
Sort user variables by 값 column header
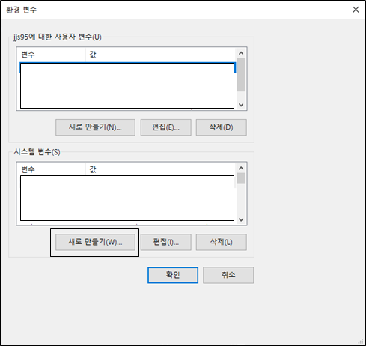click(160, 55)
